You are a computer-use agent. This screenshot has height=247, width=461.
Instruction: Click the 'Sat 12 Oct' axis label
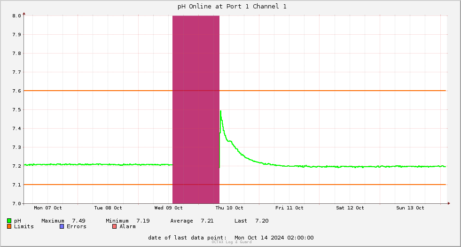(350, 208)
